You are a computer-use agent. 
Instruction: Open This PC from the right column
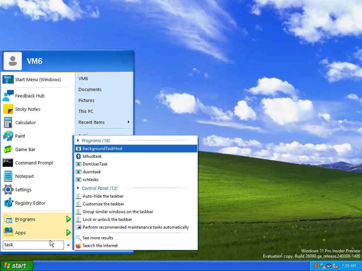point(86,111)
